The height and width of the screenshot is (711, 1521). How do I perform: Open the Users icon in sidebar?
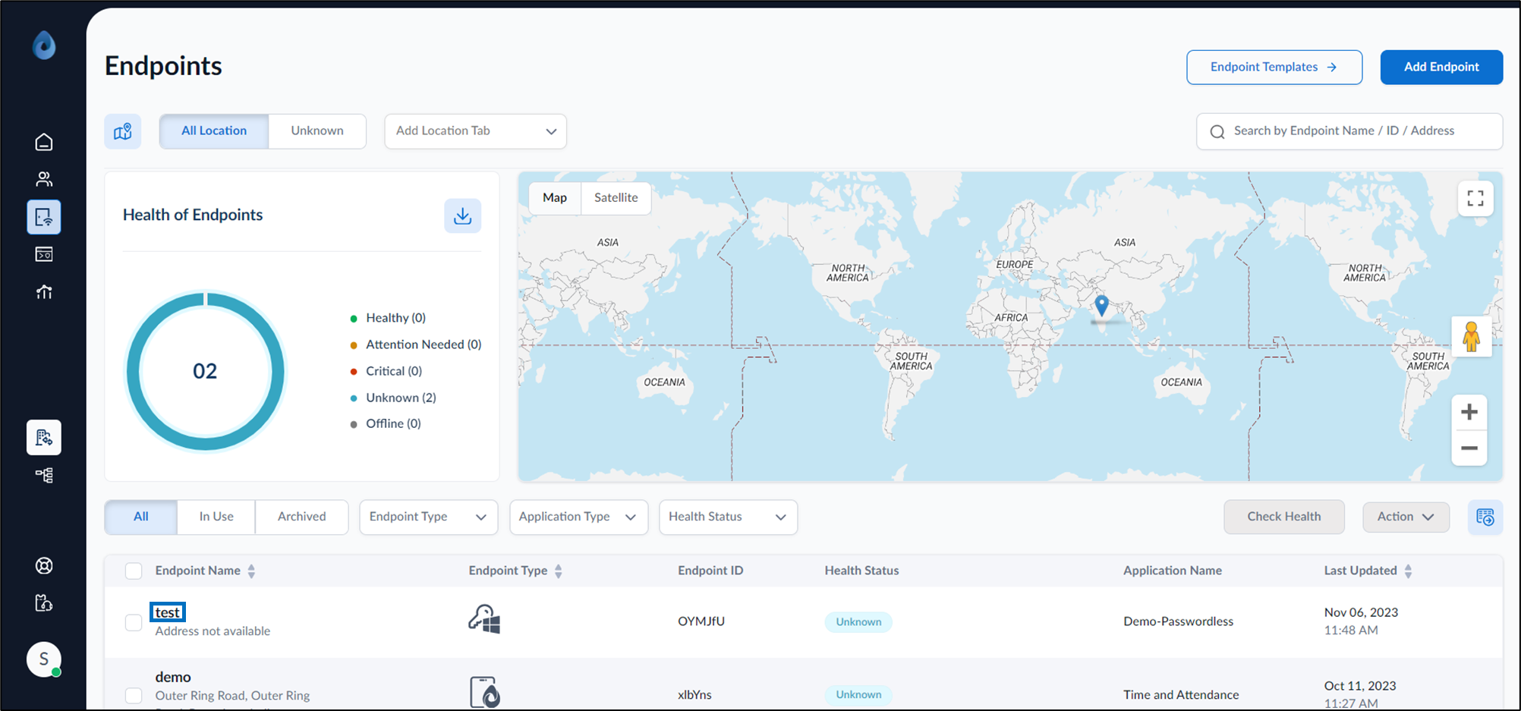44,179
